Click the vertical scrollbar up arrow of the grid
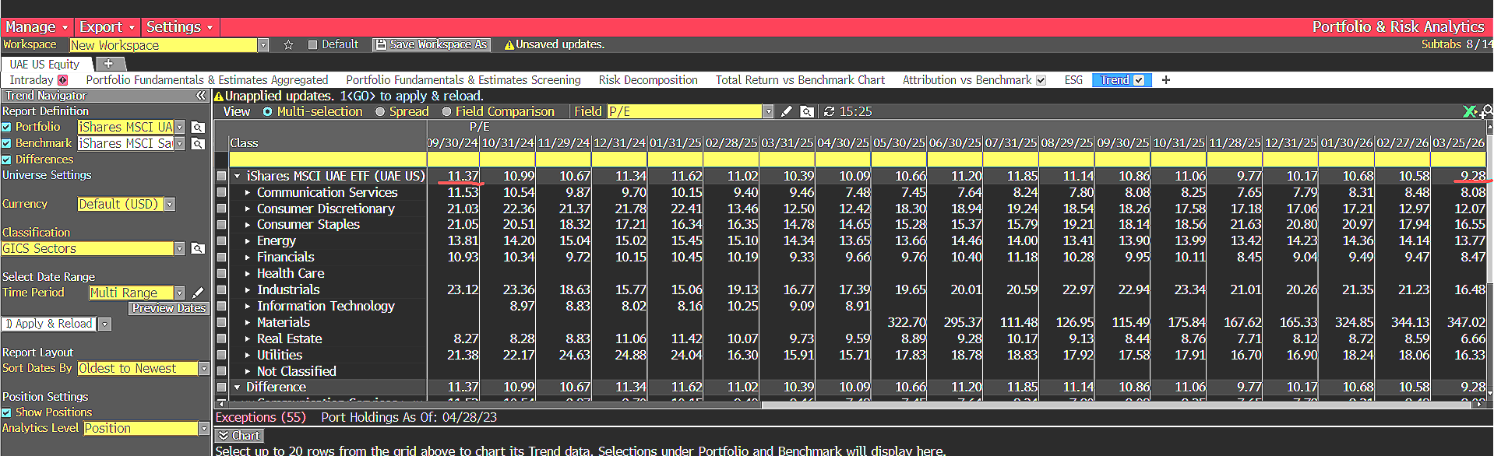Image resolution: width=1494 pixels, height=456 pixels. tap(1490, 126)
